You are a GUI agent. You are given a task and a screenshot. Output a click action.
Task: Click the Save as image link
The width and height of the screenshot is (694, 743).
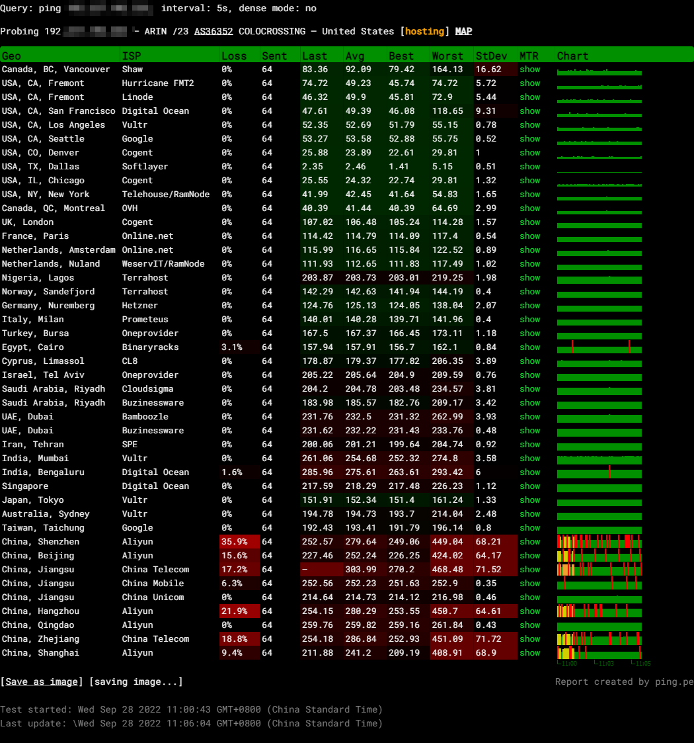[x=42, y=681]
